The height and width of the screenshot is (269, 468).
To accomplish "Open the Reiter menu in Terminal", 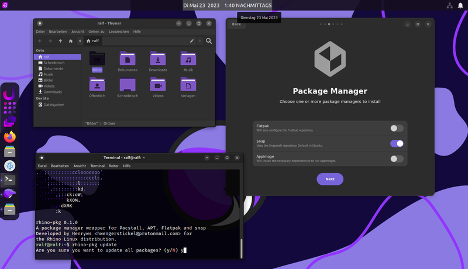I will click(113, 166).
